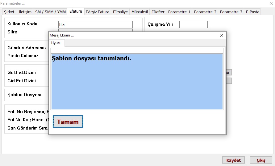
Task: Switch to the Eİrsaliye tab
Action: click(120, 12)
